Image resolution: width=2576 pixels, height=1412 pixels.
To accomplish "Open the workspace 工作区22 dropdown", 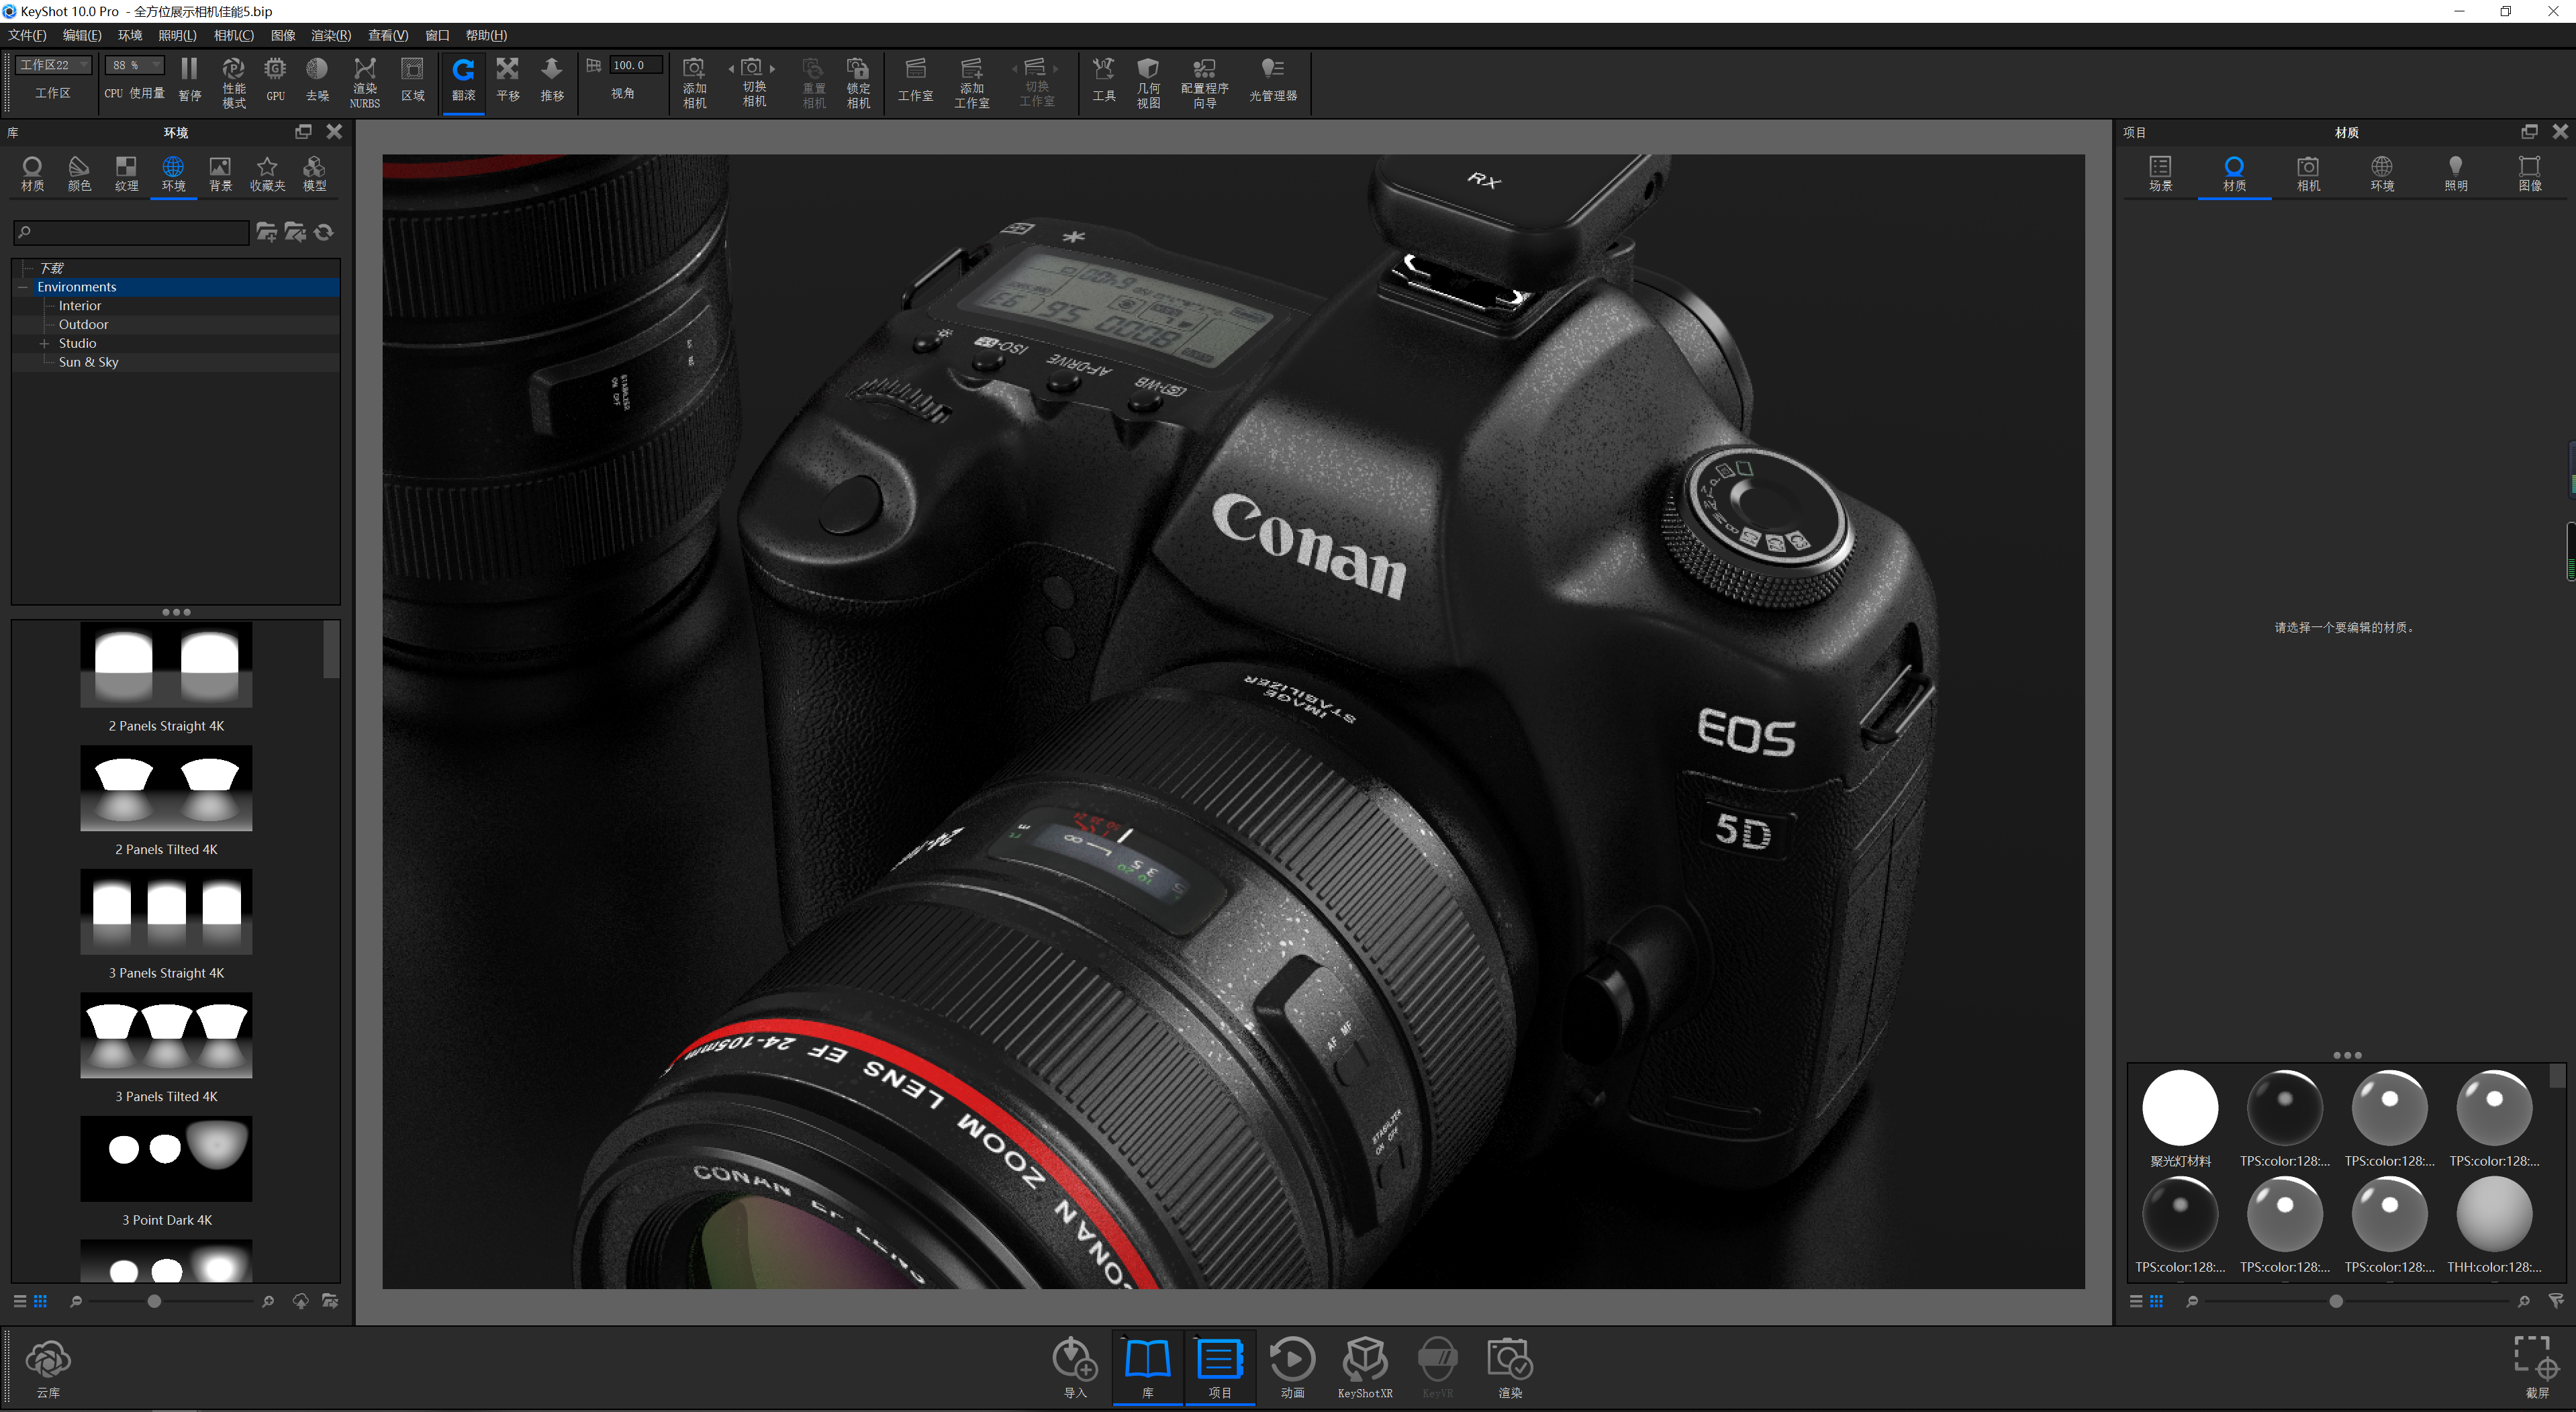I will point(54,65).
